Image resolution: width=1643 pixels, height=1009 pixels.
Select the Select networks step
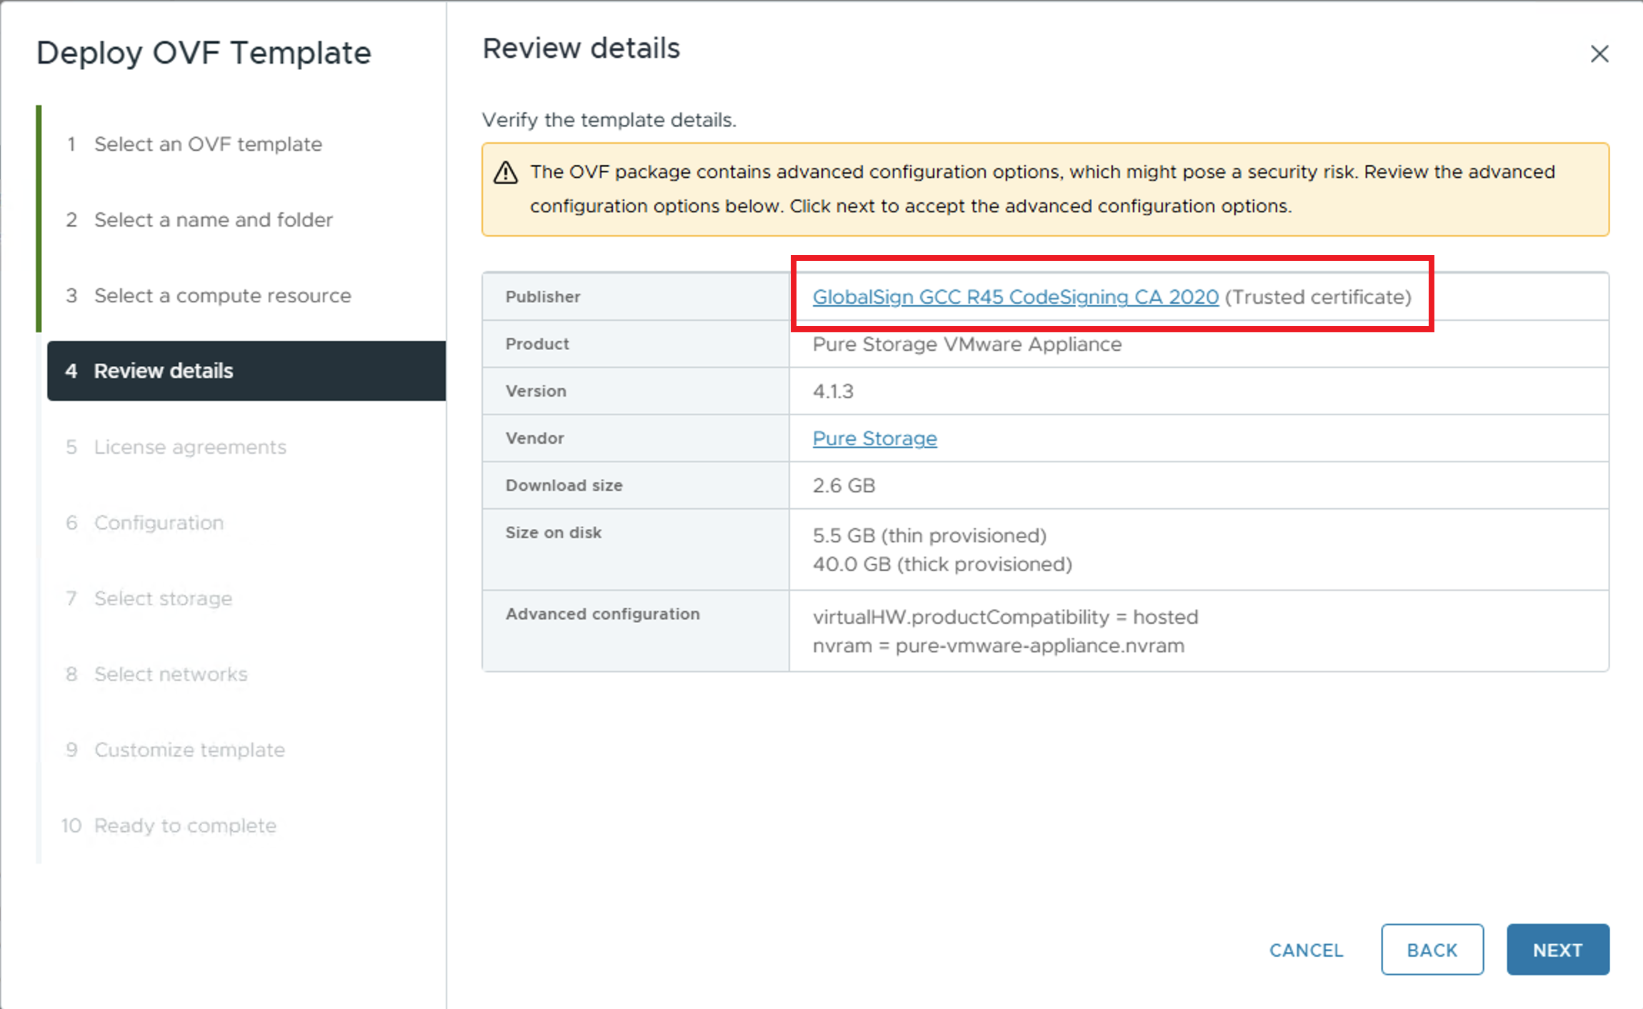(x=170, y=674)
